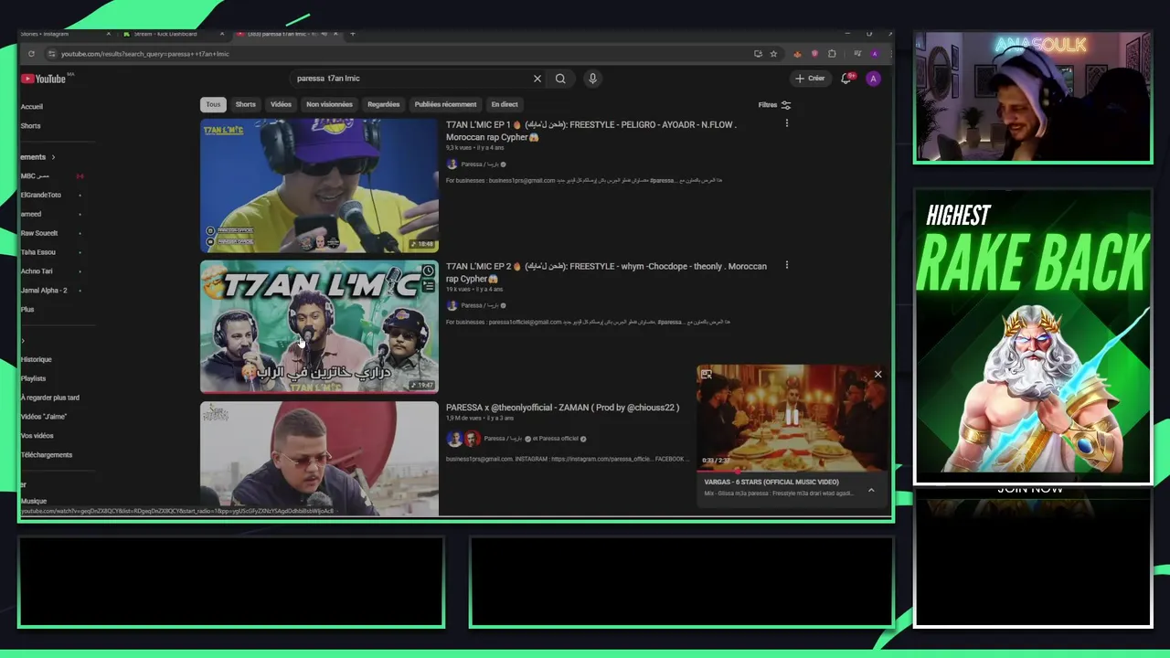
Task: Expand Plus to show more subscriptions
Action: click(27, 310)
